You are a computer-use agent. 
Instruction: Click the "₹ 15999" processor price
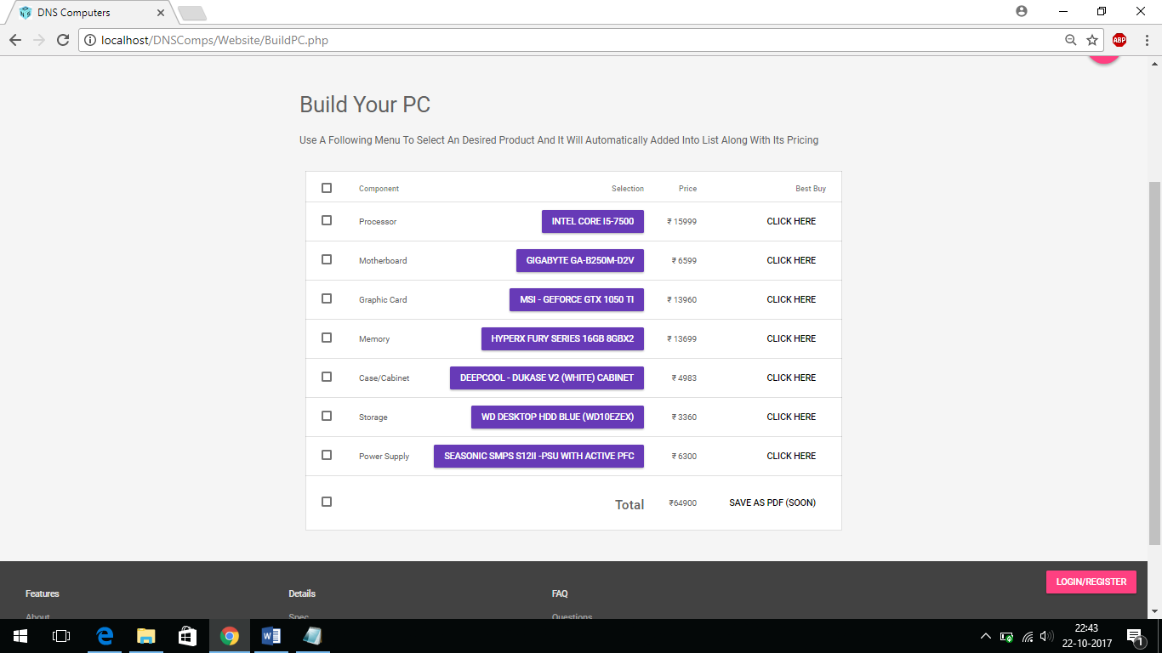pos(681,222)
